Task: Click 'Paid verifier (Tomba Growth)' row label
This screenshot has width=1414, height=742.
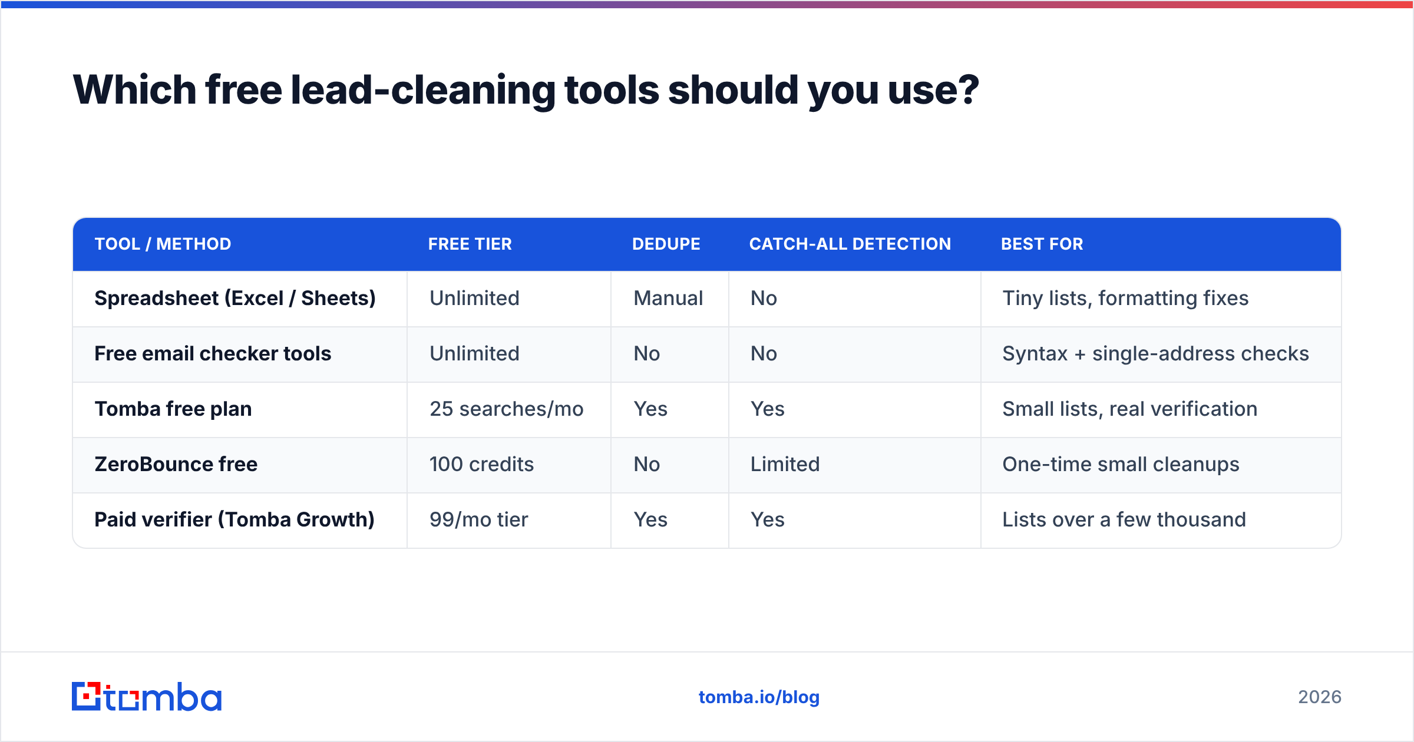Action: click(234, 520)
